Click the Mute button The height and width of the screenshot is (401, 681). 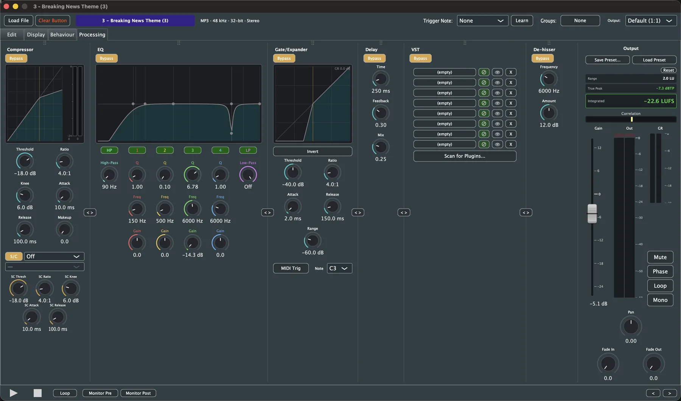[660, 257]
